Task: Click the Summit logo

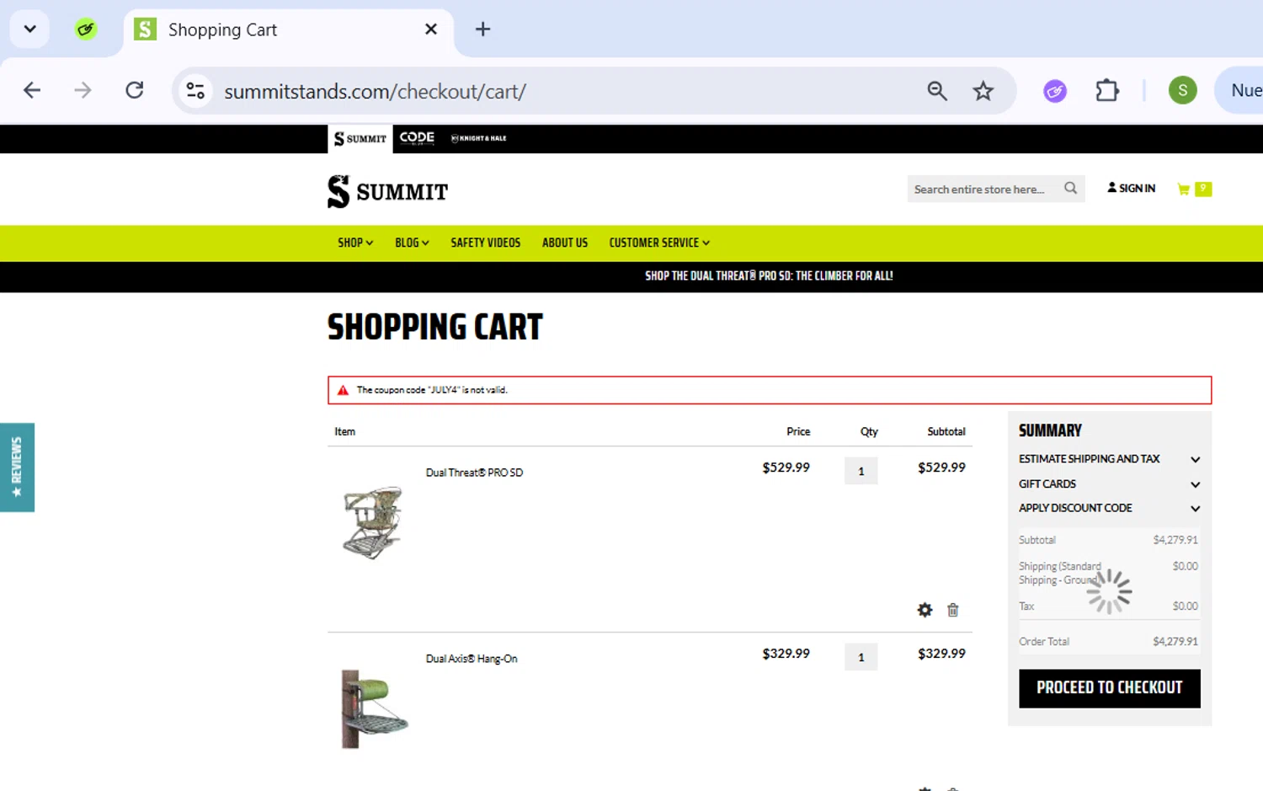Action: pyautogui.click(x=387, y=191)
